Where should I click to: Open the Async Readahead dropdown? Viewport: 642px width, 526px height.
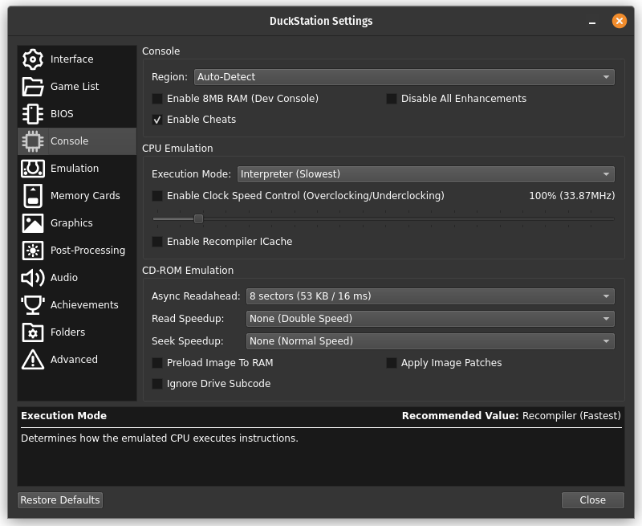tap(430, 296)
